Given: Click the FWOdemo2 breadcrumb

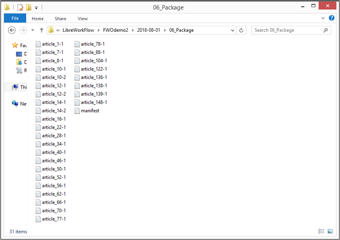Looking at the screenshot, I should (116, 30).
